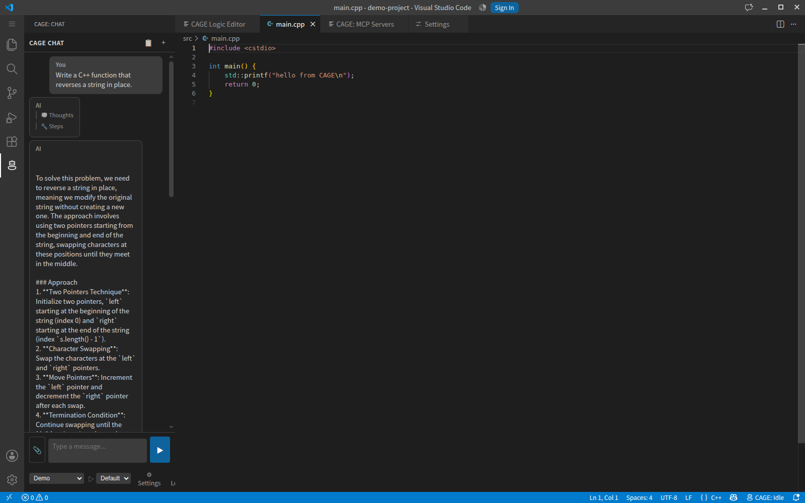Image resolution: width=805 pixels, height=503 pixels.
Task: Click the CAGE CHAT panel heading
Action: click(47, 43)
